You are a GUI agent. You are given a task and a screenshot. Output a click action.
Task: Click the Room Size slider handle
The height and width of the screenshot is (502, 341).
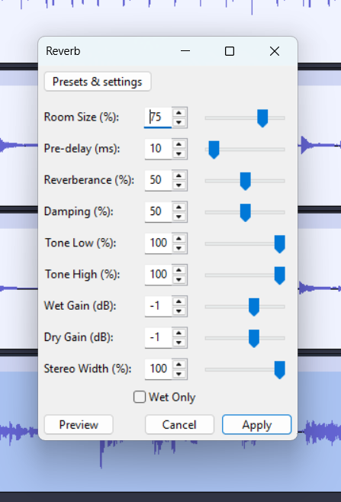pyautogui.click(x=262, y=118)
